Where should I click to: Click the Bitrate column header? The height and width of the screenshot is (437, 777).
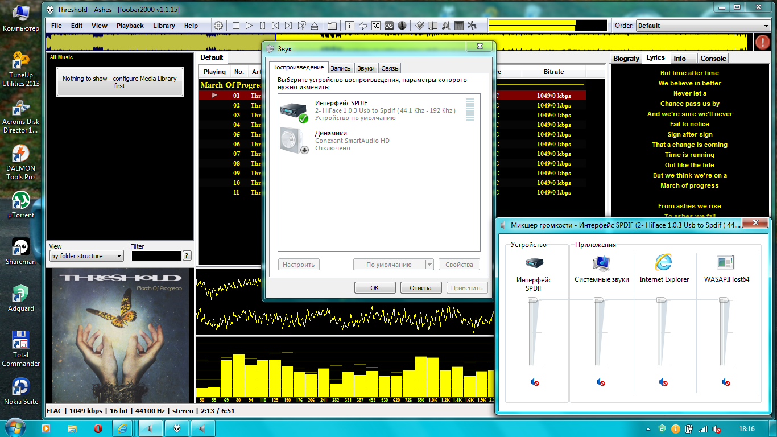tap(553, 72)
